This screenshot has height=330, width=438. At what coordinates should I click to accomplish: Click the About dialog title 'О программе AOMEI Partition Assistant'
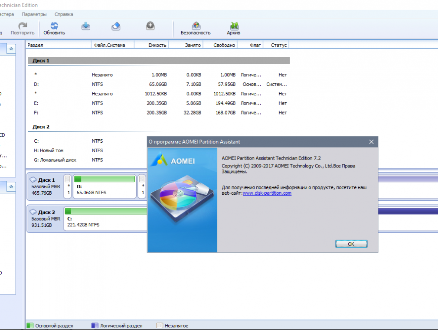[x=194, y=142]
